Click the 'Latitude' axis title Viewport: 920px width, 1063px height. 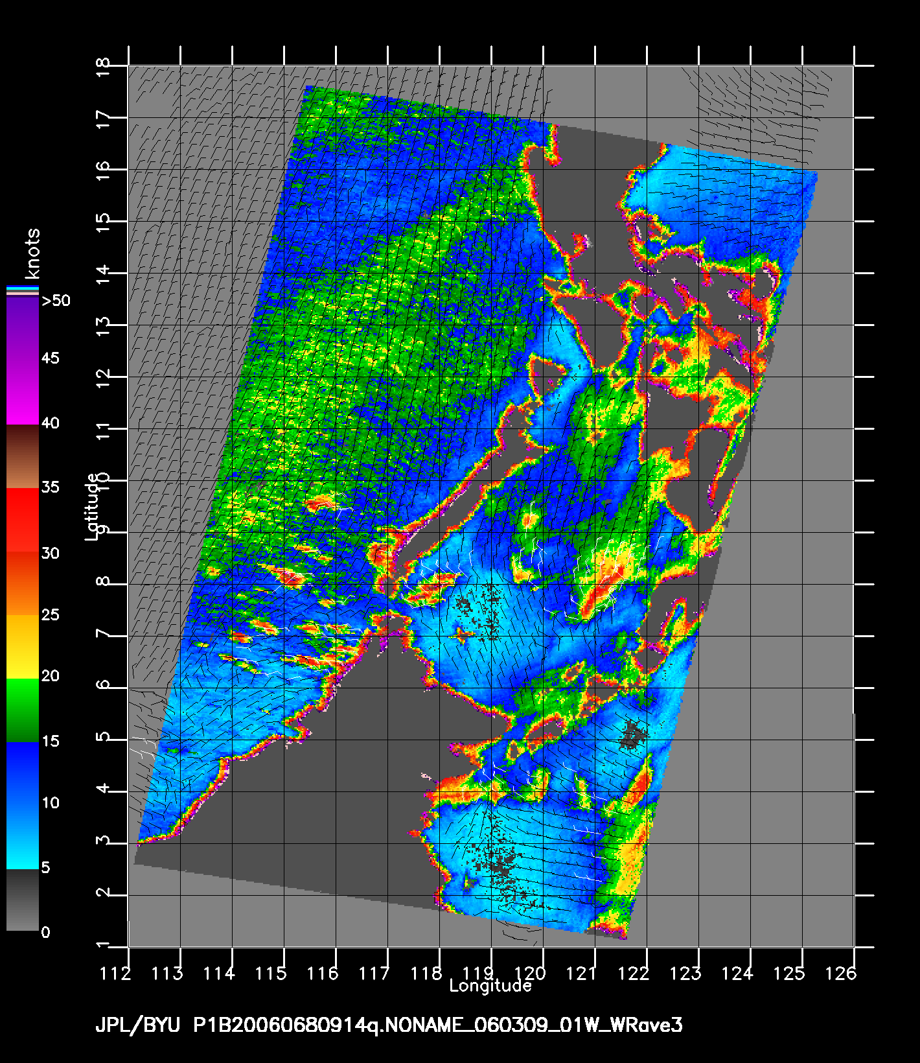pos(92,508)
